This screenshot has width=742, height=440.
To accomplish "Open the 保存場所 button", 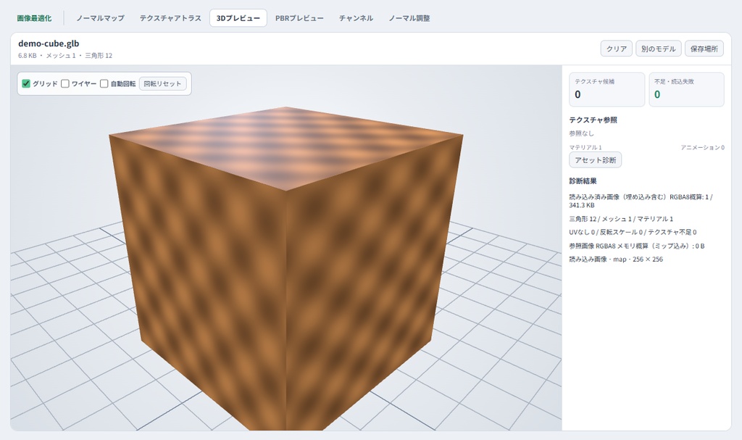I will coord(704,49).
